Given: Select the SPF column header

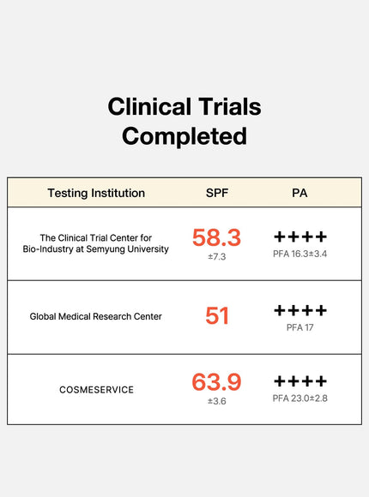Looking at the screenshot, I should pos(217,193).
